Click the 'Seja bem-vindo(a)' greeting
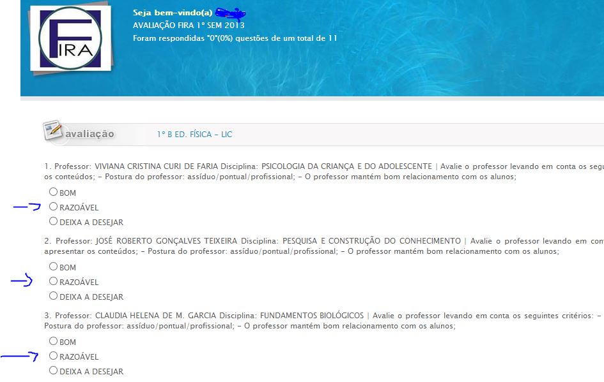 coord(173,13)
